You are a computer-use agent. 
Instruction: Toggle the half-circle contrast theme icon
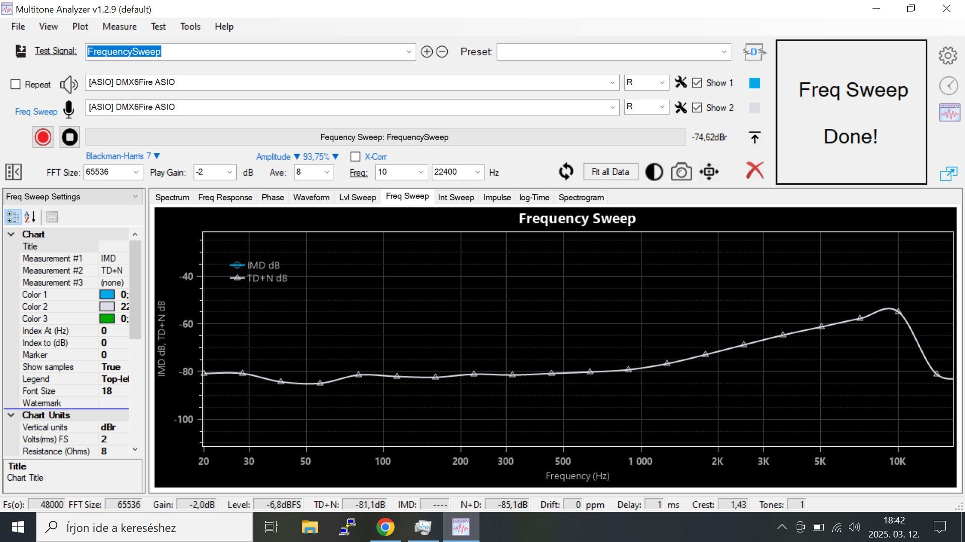click(x=653, y=172)
